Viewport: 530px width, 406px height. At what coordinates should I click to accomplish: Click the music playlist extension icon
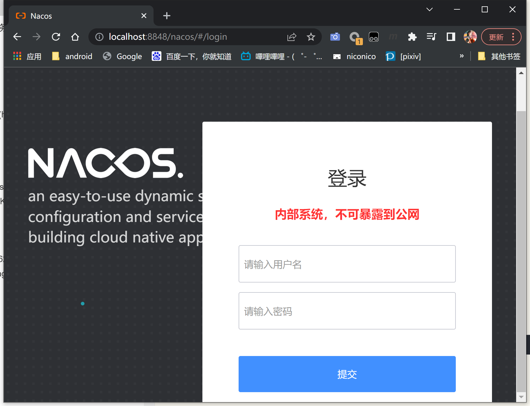[x=431, y=37]
